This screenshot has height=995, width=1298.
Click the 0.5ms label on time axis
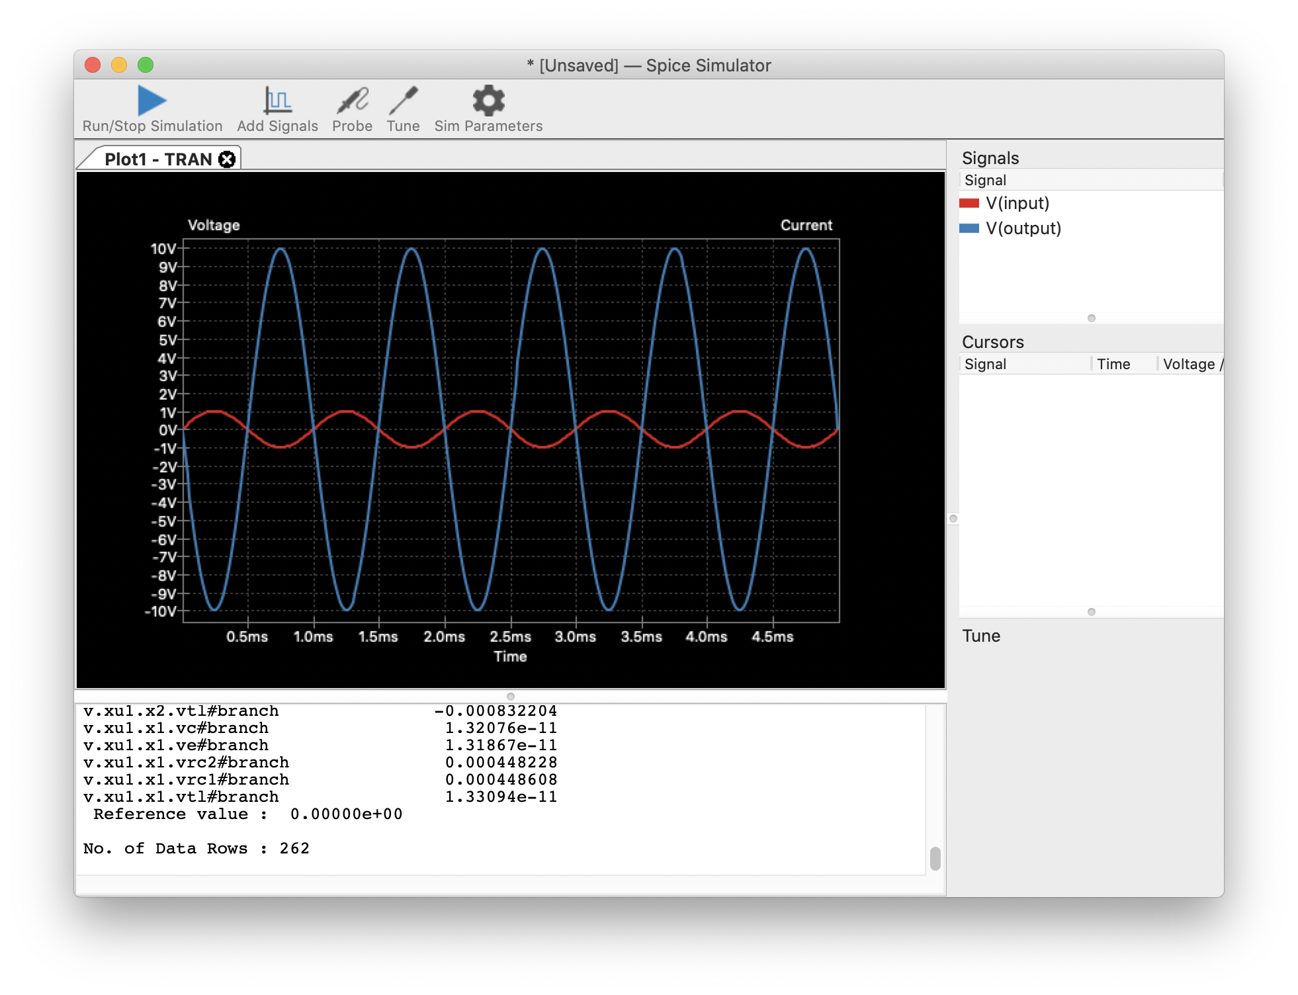pyautogui.click(x=247, y=636)
